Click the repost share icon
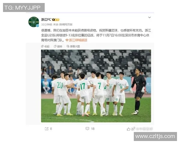Screen dimensions: 180x144 pos(46,129)
